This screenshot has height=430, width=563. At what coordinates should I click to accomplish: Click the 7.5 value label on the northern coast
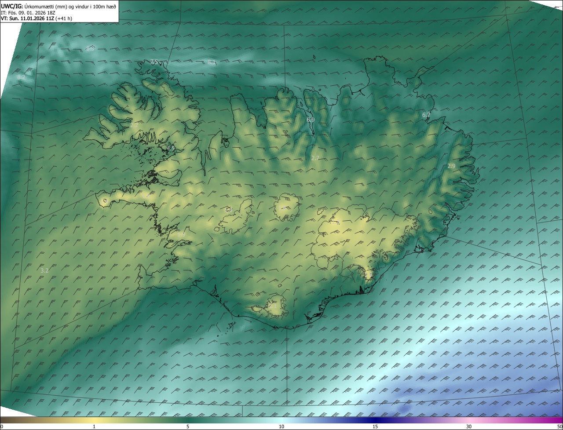154,62
